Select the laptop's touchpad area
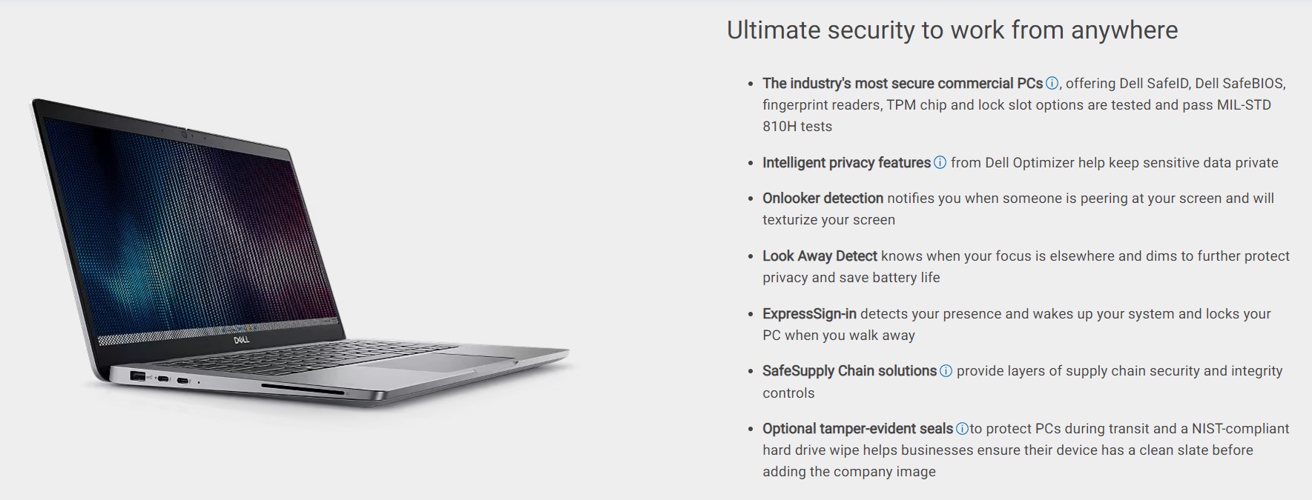 click(x=438, y=363)
